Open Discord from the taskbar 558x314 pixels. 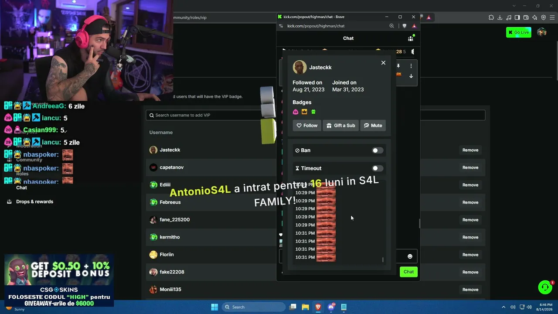point(331,307)
